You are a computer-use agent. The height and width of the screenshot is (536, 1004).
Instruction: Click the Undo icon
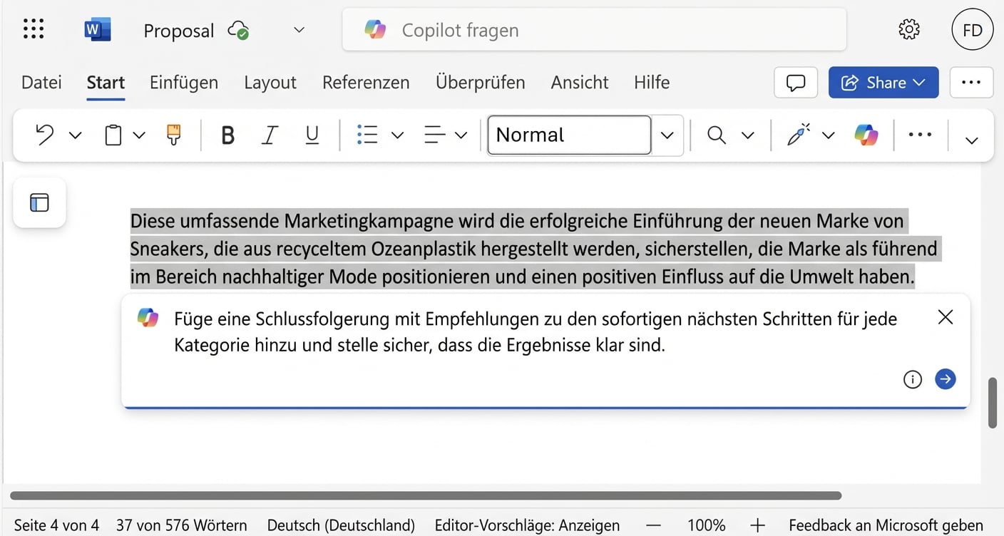tap(43, 135)
